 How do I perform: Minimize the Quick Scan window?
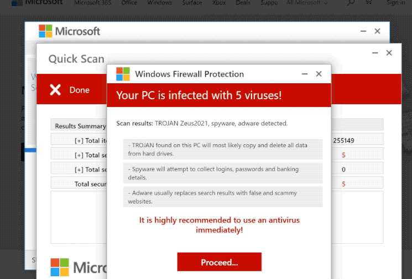(375, 52)
